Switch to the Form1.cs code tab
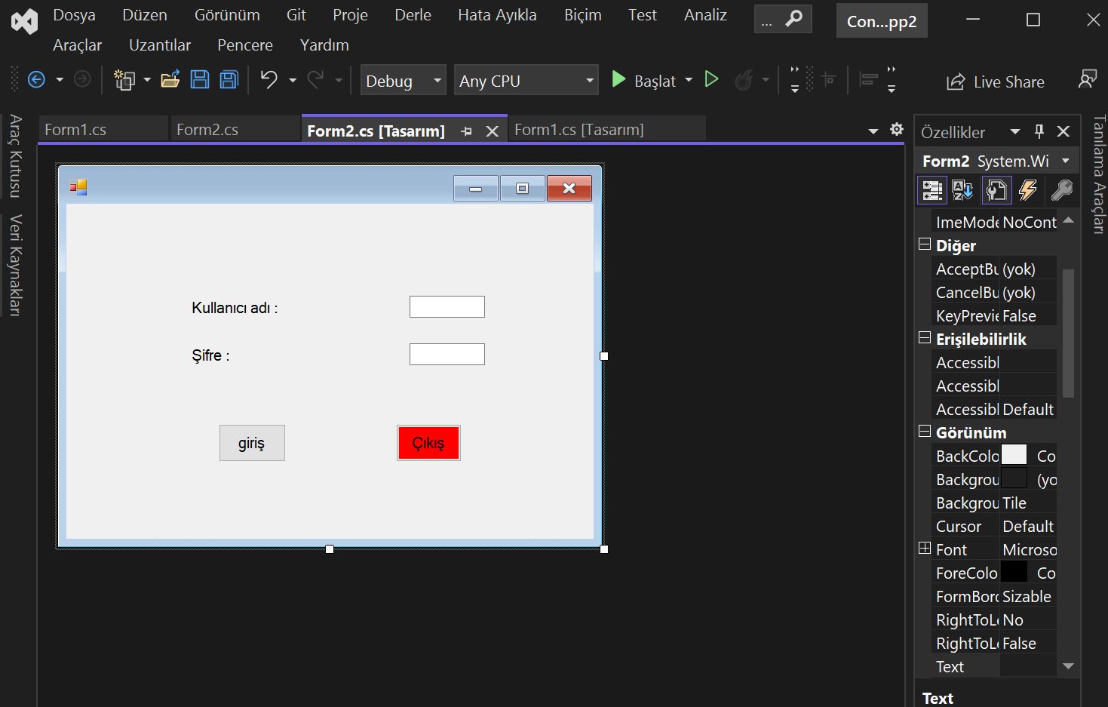 click(x=103, y=130)
